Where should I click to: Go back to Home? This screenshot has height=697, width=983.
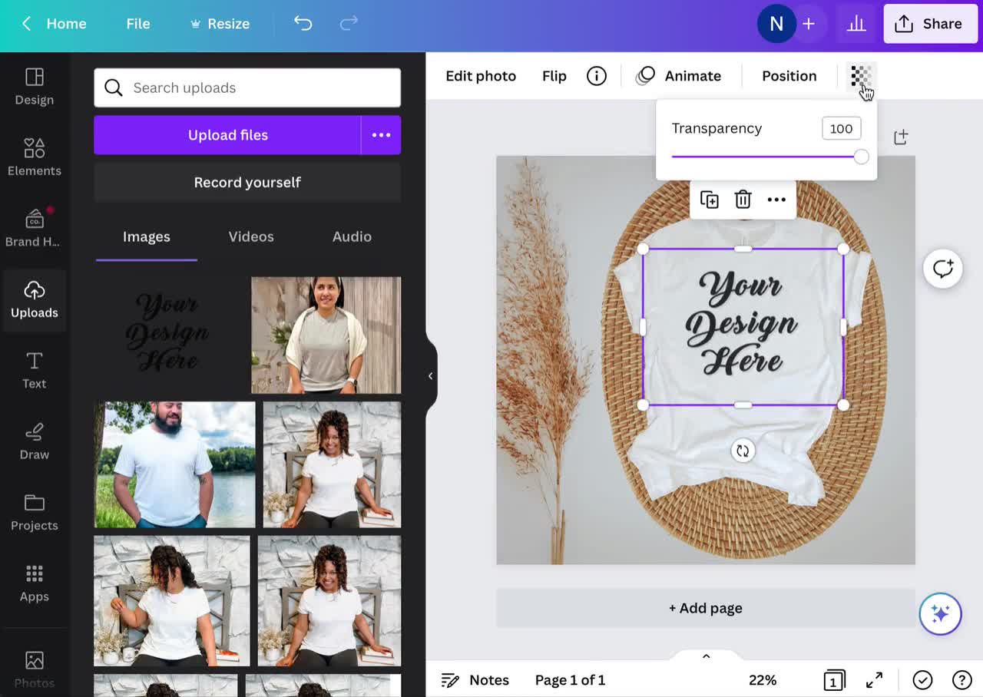(x=53, y=24)
